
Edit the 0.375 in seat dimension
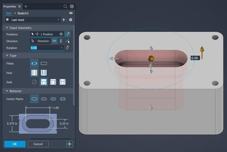[x=12, y=124]
